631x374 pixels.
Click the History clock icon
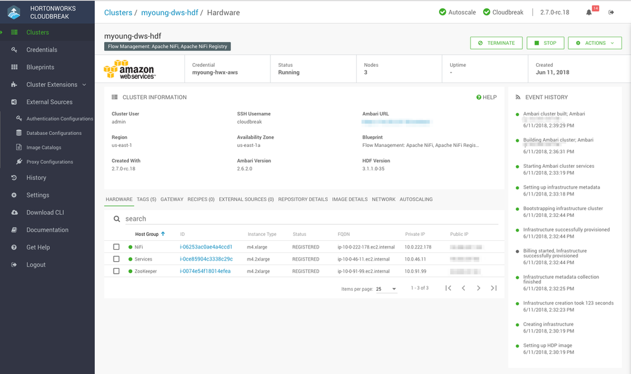point(14,178)
